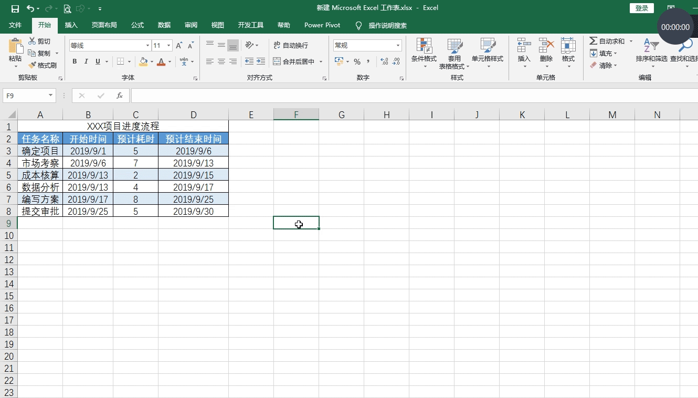The height and width of the screenshot is (398, 698).
Task: Click the Insert Function fx icon
Action: click(120, 96)
